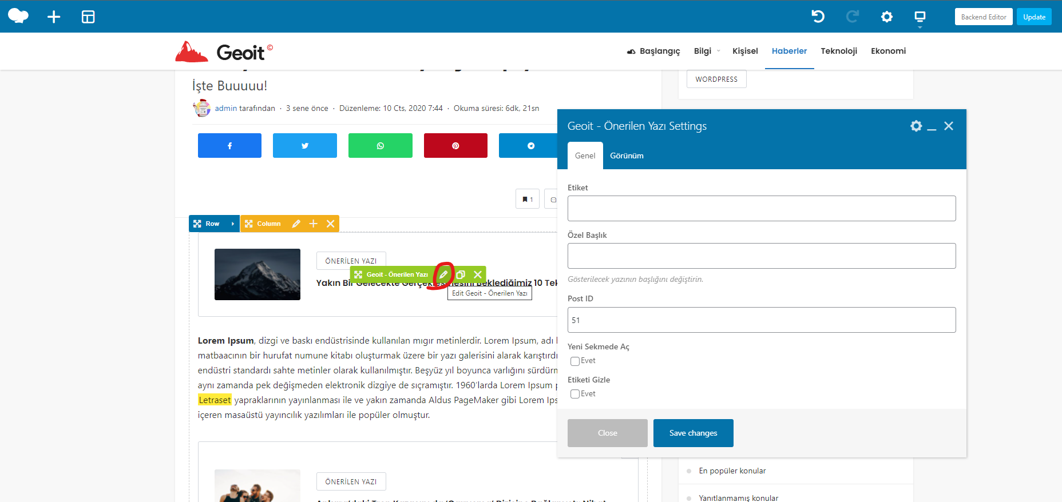Share the post via WhatsApp button
Screen dimensions: 1062x502
click(x=381, y=146)
